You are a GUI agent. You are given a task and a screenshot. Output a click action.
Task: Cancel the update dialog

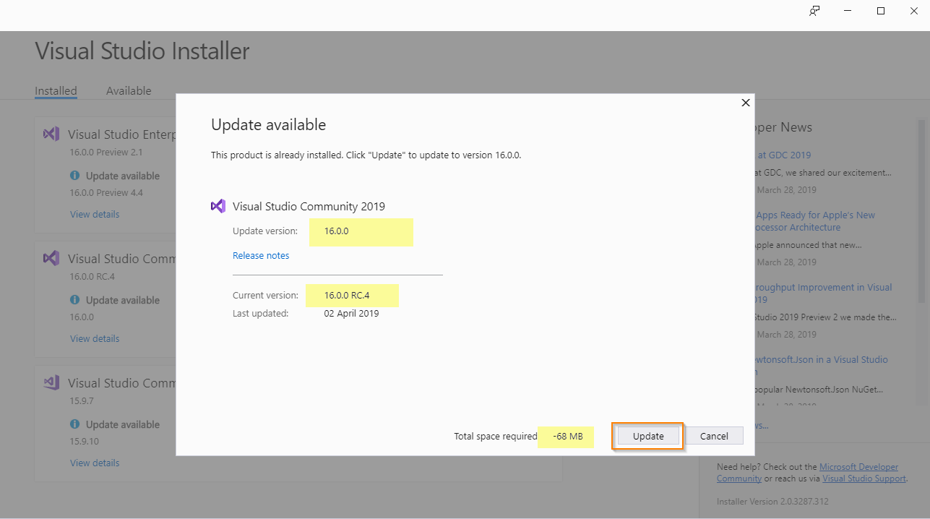(x=714, y=436)
